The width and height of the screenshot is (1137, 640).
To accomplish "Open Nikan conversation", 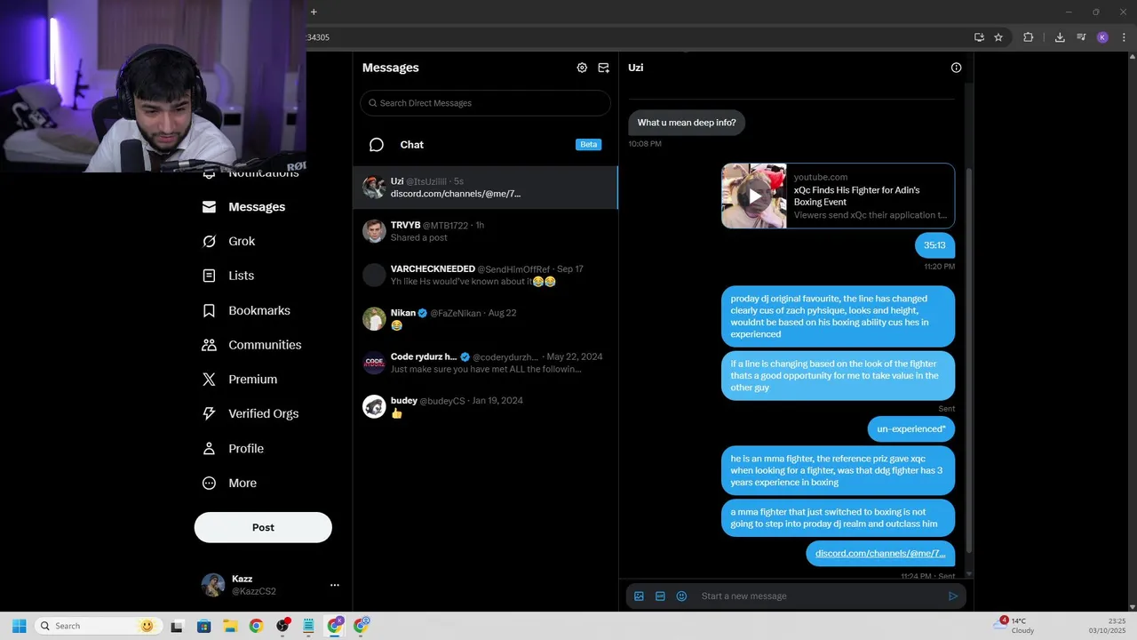I will [x=485, y=319].
